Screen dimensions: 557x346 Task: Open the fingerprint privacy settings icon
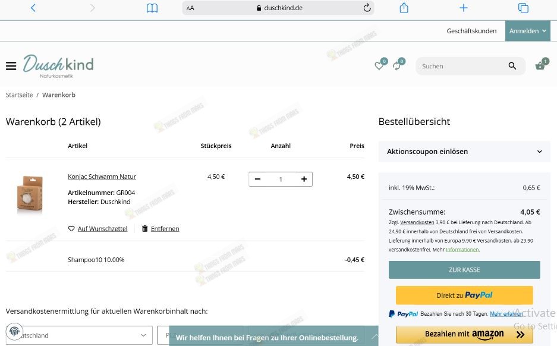14,332
